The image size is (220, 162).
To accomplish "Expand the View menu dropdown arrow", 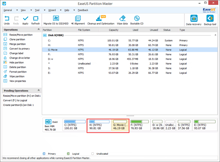I will coord(31,10).
